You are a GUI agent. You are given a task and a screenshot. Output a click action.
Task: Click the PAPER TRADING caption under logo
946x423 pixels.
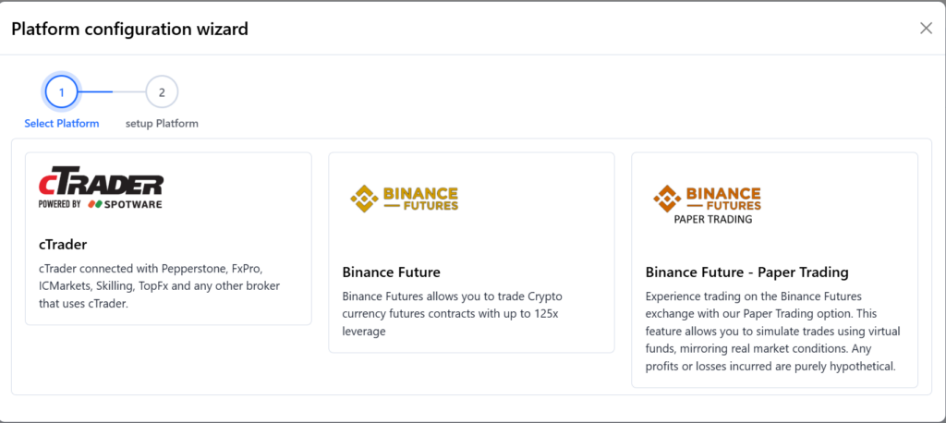(x=712, y=220)
